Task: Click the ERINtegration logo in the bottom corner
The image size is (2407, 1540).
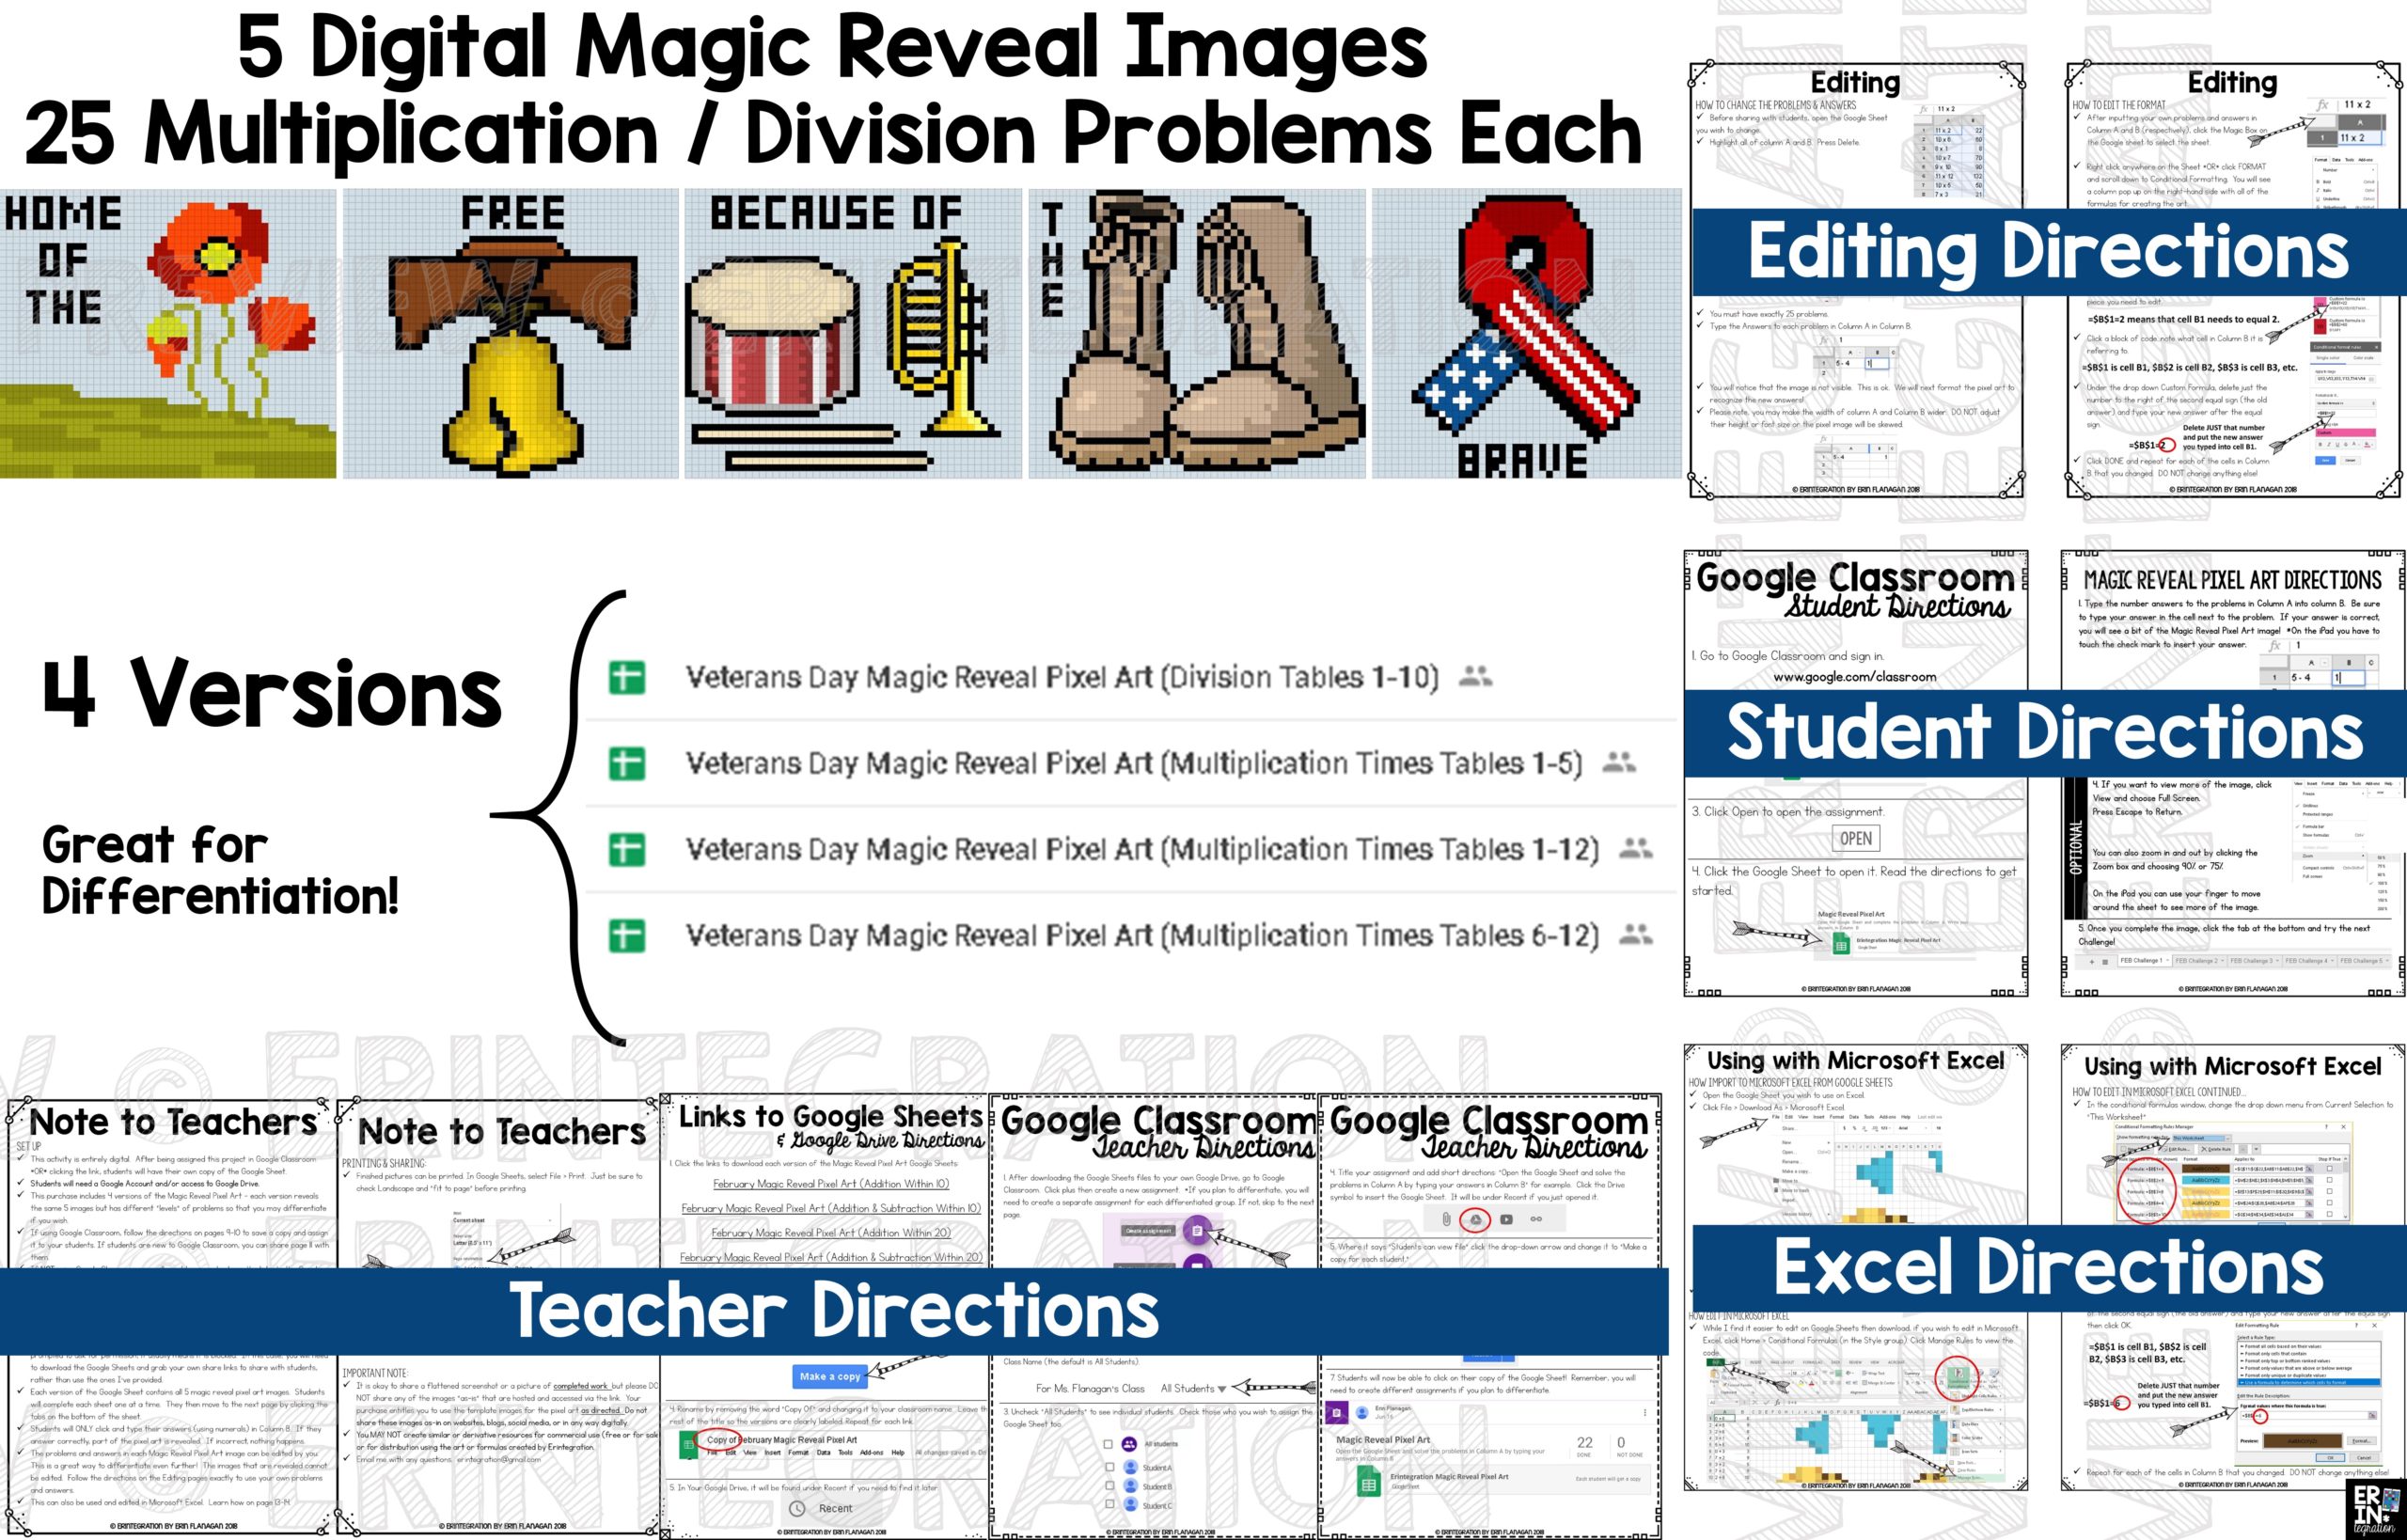Action: pyautogui.click(x=2376, y=1509)
